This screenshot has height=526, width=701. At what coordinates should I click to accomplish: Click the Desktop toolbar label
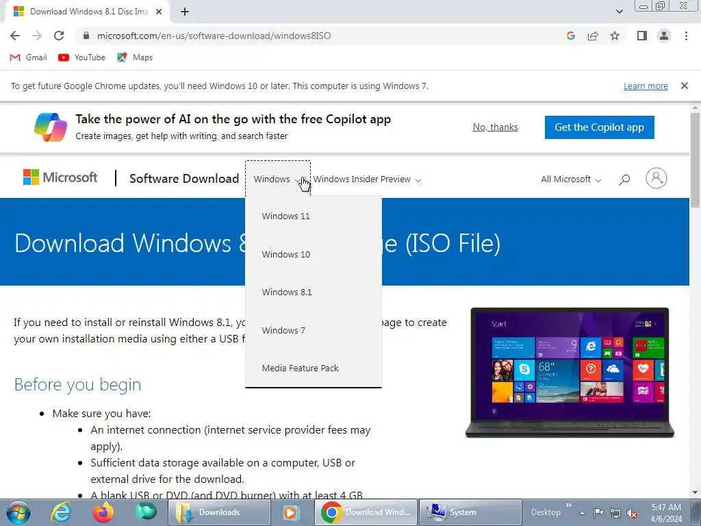(x=546, y=512)
